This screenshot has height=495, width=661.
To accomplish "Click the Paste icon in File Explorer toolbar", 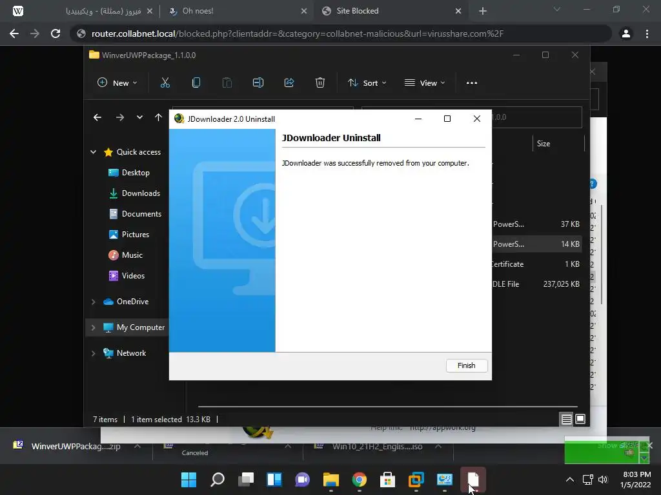I will point(227,83).
